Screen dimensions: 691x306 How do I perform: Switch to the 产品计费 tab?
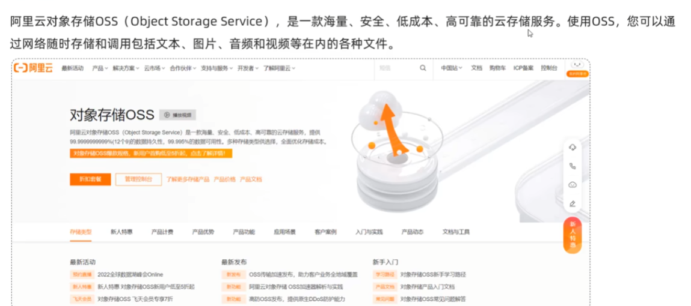[x=162, y=232]
